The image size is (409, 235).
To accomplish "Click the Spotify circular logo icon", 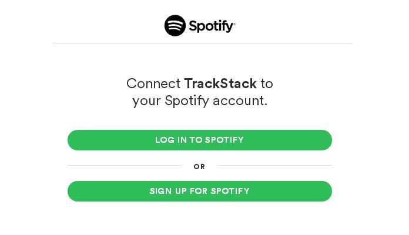I will tap(175, 25).
